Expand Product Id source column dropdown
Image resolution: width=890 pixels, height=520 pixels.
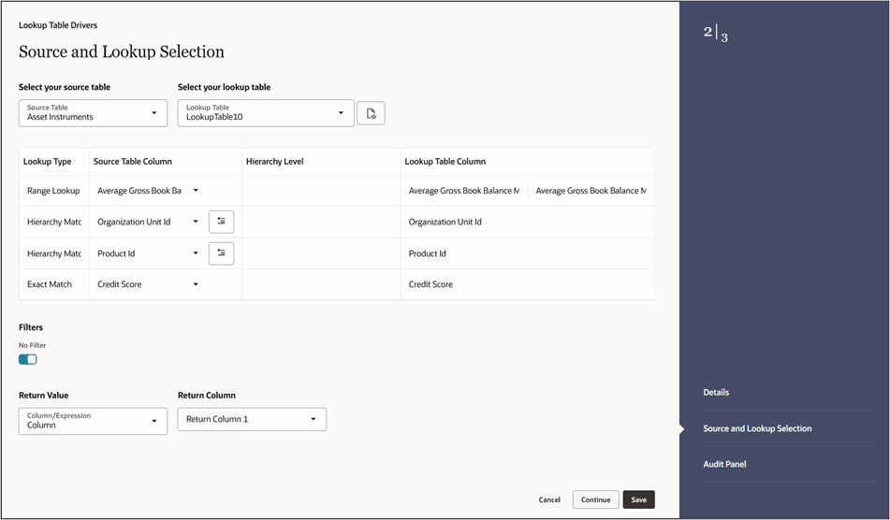point(196,253)
